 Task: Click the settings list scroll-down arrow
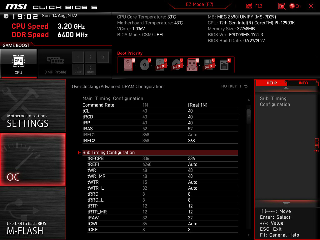pyautogui.click(x=248, y=235)
